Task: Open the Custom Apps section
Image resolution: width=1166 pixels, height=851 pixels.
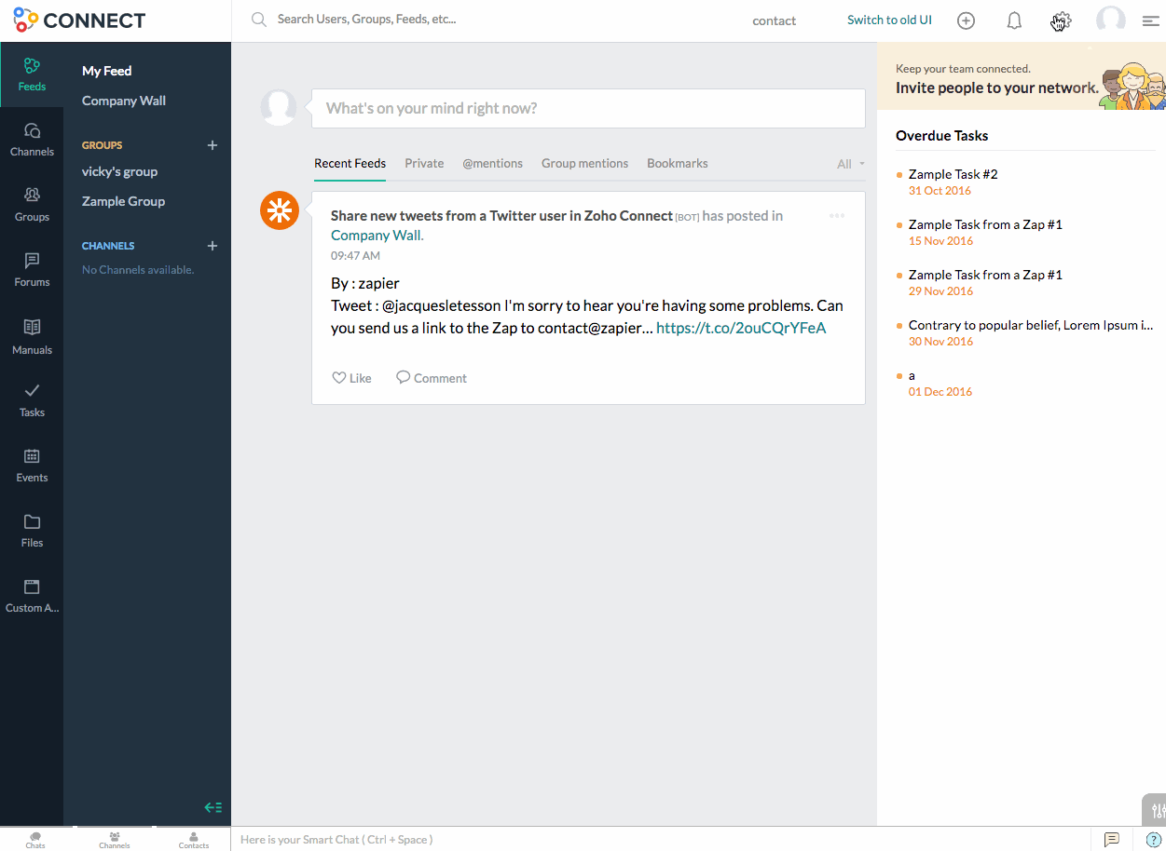Action: [x=32, y=596]
